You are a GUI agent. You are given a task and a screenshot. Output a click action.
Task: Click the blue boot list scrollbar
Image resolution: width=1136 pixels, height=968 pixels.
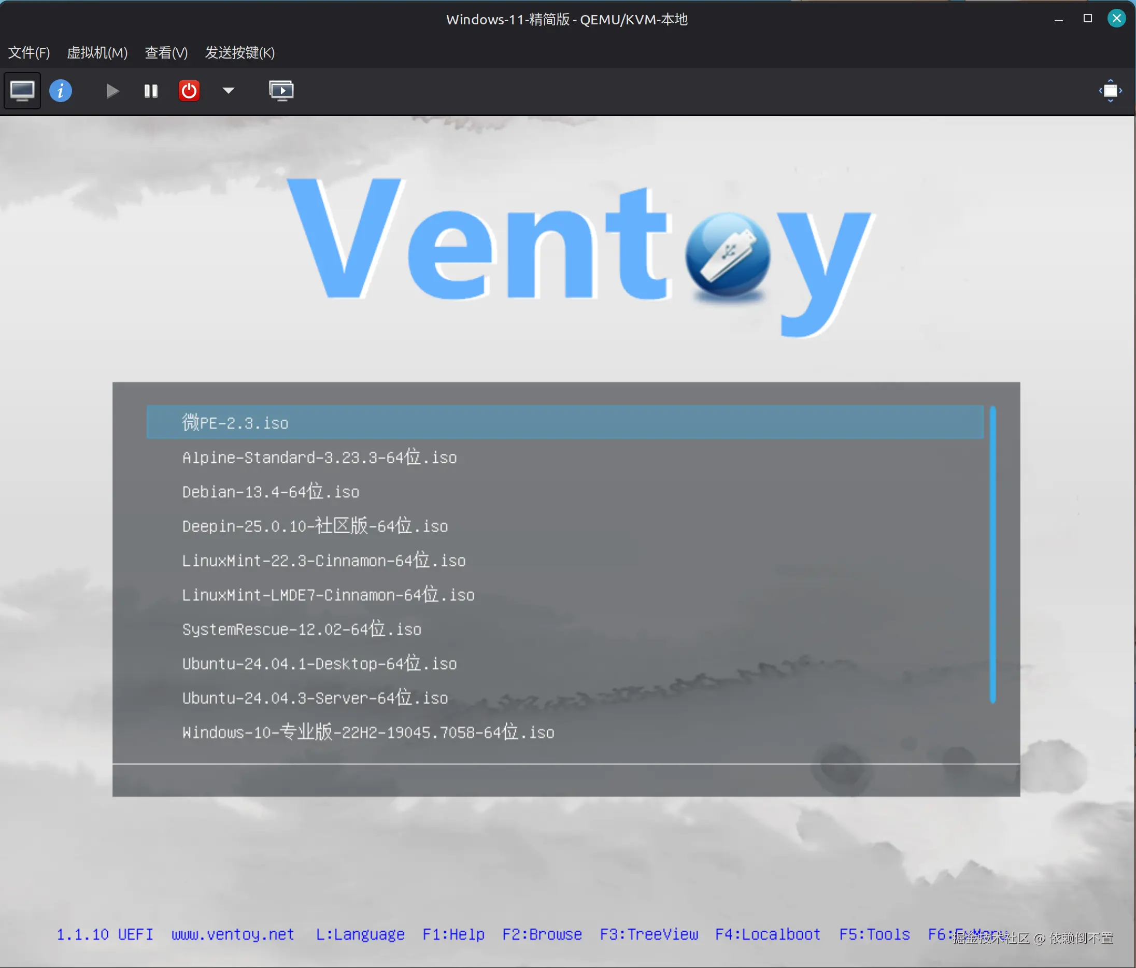[x=992, y=553]
